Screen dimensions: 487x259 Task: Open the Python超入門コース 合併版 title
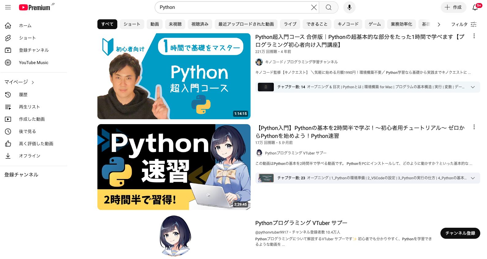pos(360,41)
